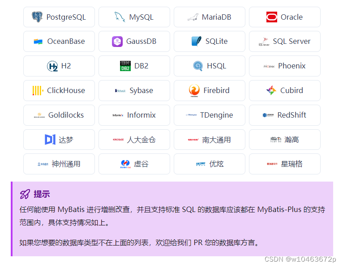Click the Phoenix logo icon
This screenshot has height=267, width=343.
[x=269, y=66]
